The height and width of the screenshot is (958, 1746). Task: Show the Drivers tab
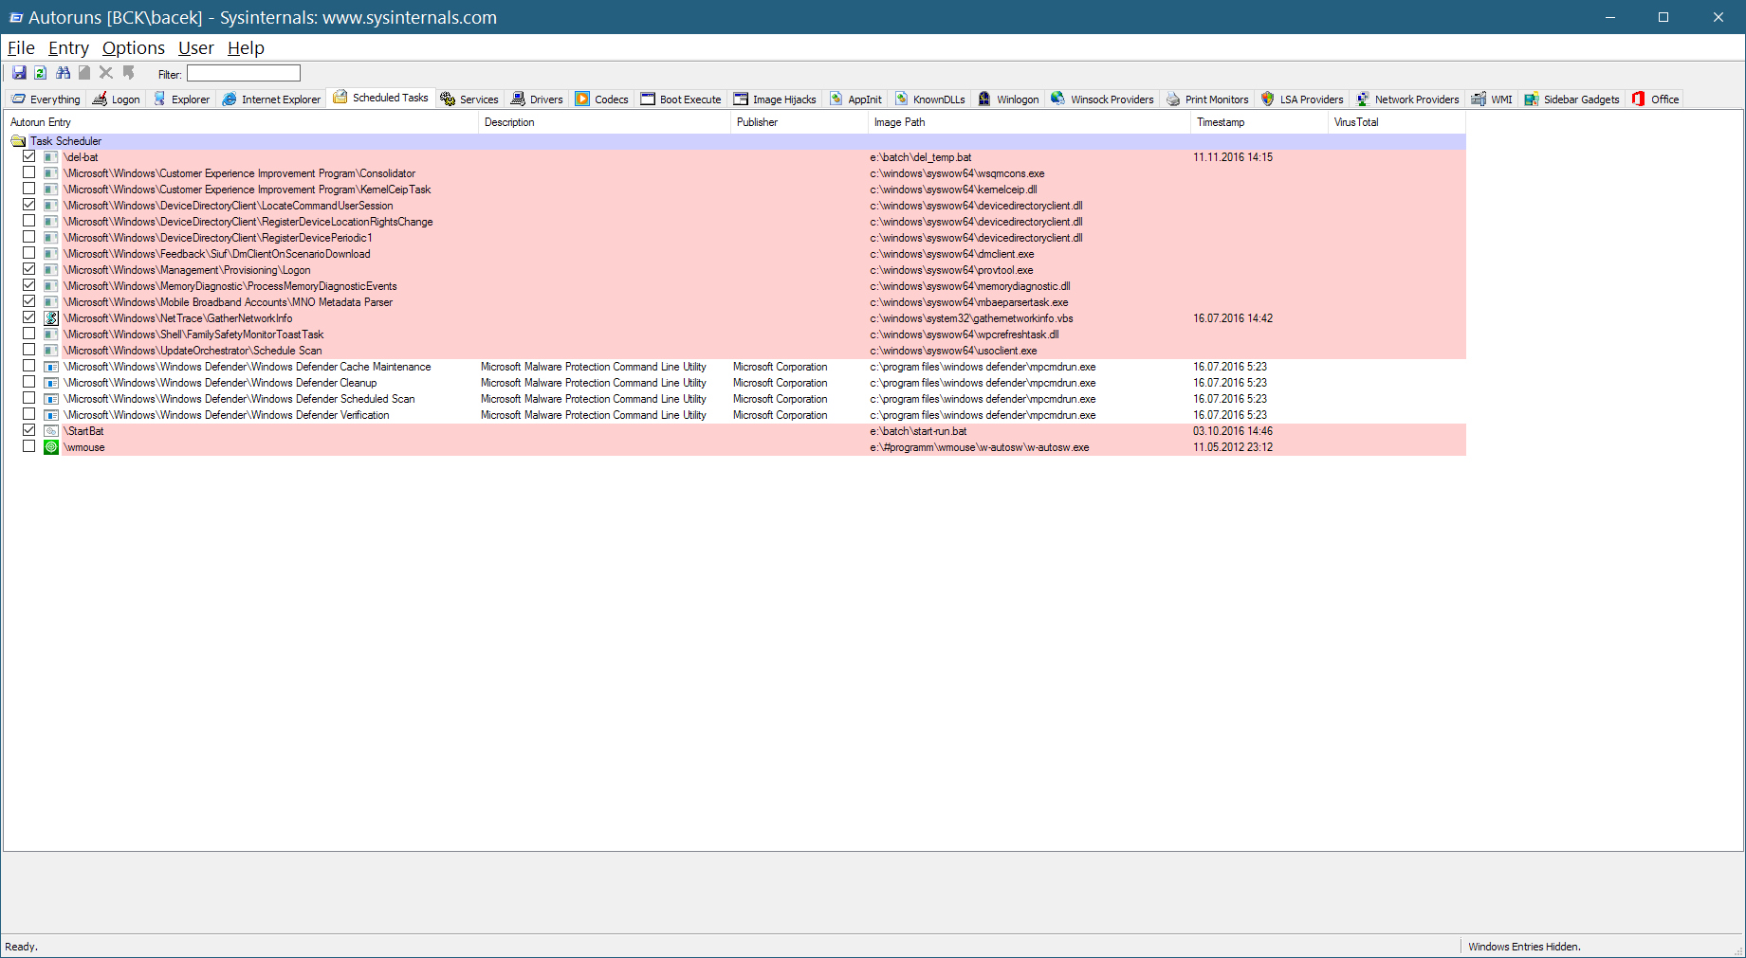point(537,99)
